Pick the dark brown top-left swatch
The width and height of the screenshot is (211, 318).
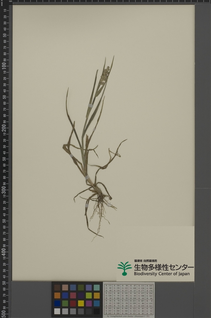[x=57, y=287]
